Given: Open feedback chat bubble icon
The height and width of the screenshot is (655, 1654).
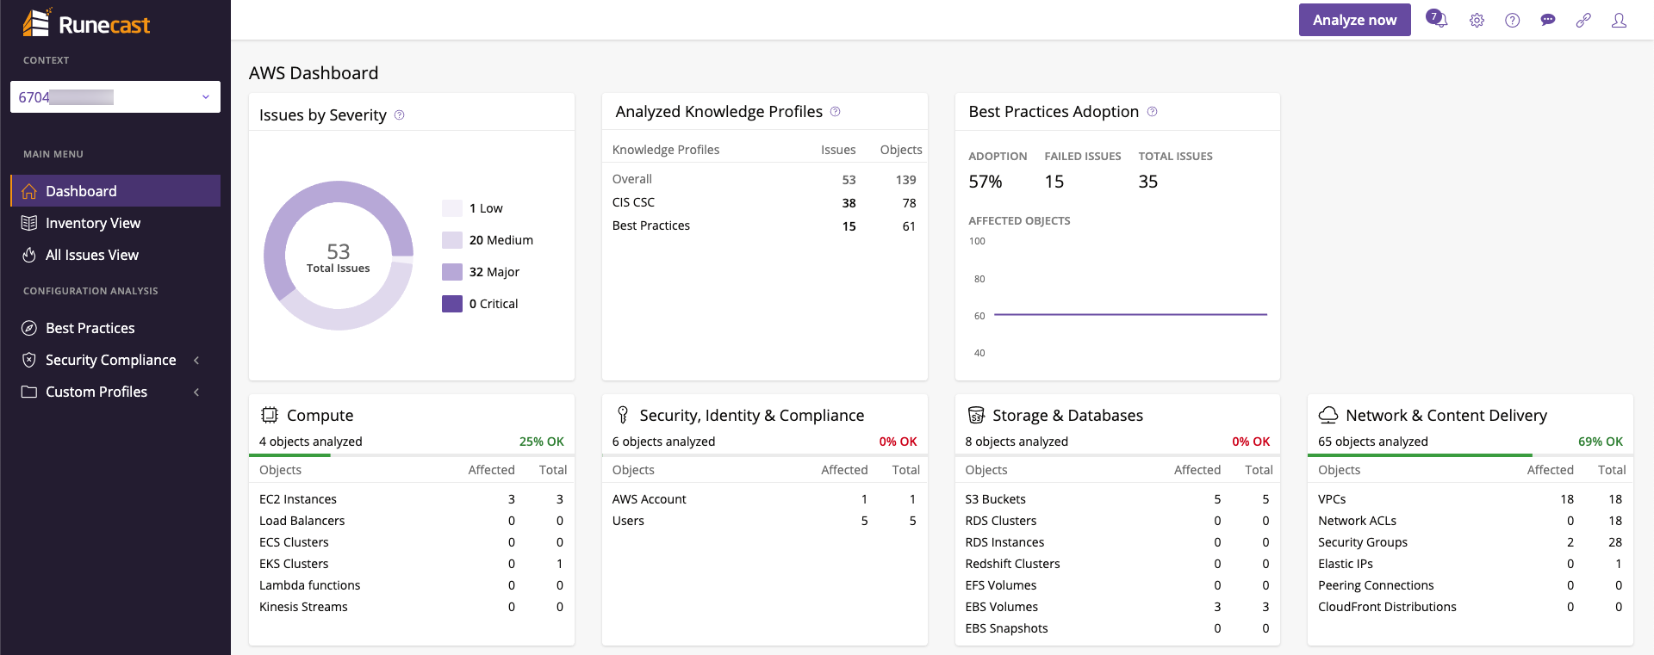Looking at the screenshot, I should click(x=1548, y=21).
